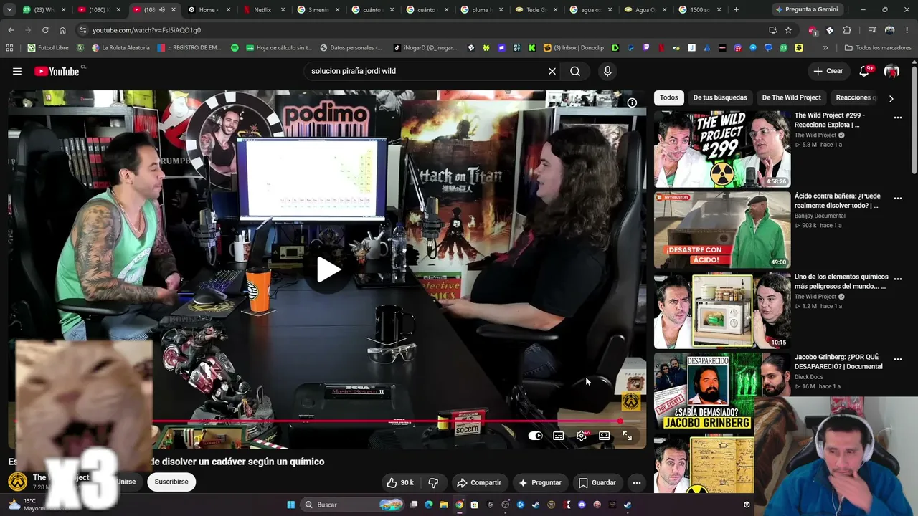The width and height of the screenshot is (918, 516).
Task: Select the De tus búsquedas chip
Action: tap(720, 97)
